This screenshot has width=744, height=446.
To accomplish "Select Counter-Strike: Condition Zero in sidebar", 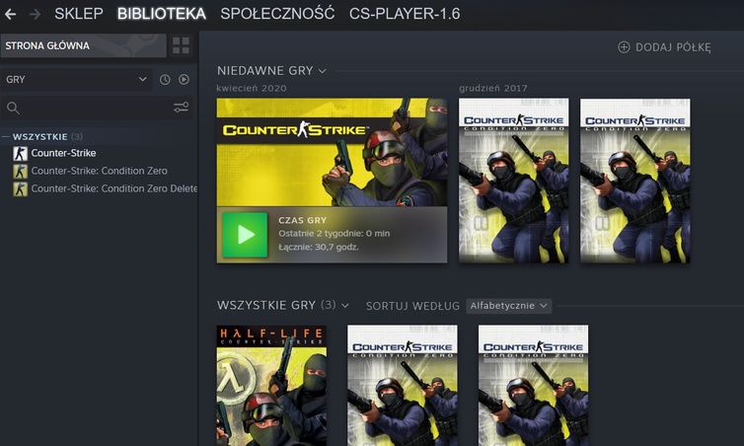I will click(x=99, y=171).
